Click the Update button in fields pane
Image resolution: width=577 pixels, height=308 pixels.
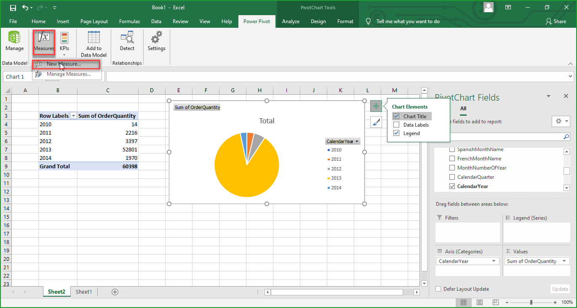pos(560,289)
